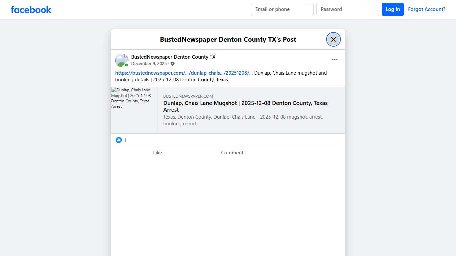The width and height of the screenshot is (456, 256).
Task: Click the December 9, 2025 timestamp
Action: click(149, 63)
